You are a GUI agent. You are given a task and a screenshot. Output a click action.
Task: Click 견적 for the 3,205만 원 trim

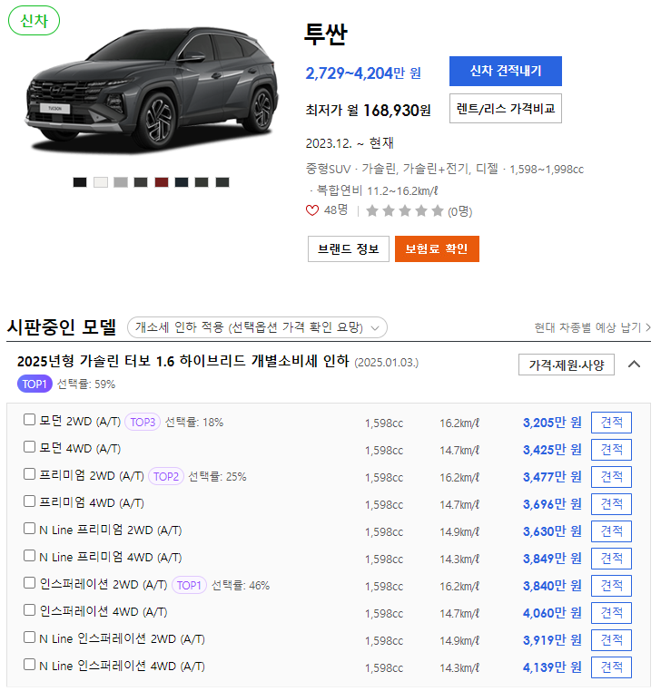pyautogui.click(x=611, y=423)
